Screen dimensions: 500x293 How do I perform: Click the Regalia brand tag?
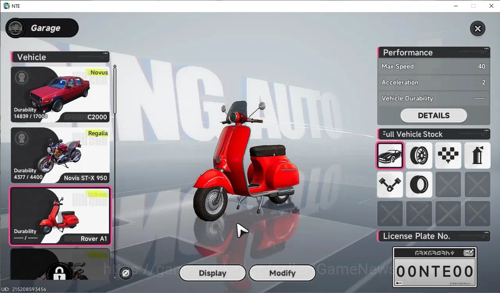point(97,133)
